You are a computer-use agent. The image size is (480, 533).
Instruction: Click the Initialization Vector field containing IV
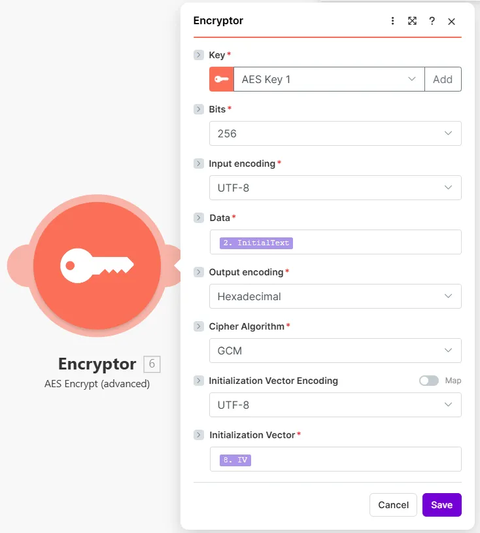click(x=335, y=459)
